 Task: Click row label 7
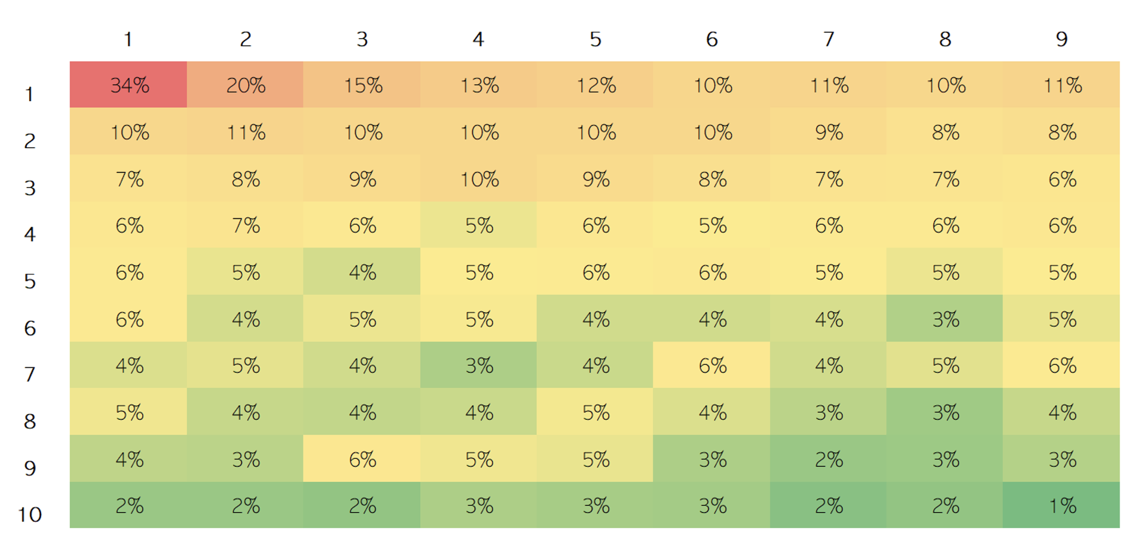pyautogui.click(x=30, y=374)
